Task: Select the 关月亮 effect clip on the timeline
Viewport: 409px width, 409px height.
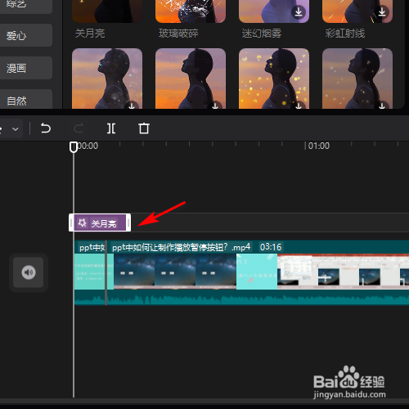Action: point(100,222)
